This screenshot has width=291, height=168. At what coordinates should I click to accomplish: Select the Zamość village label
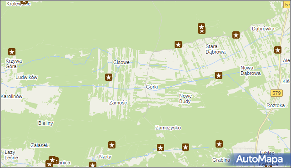point(118,103)
